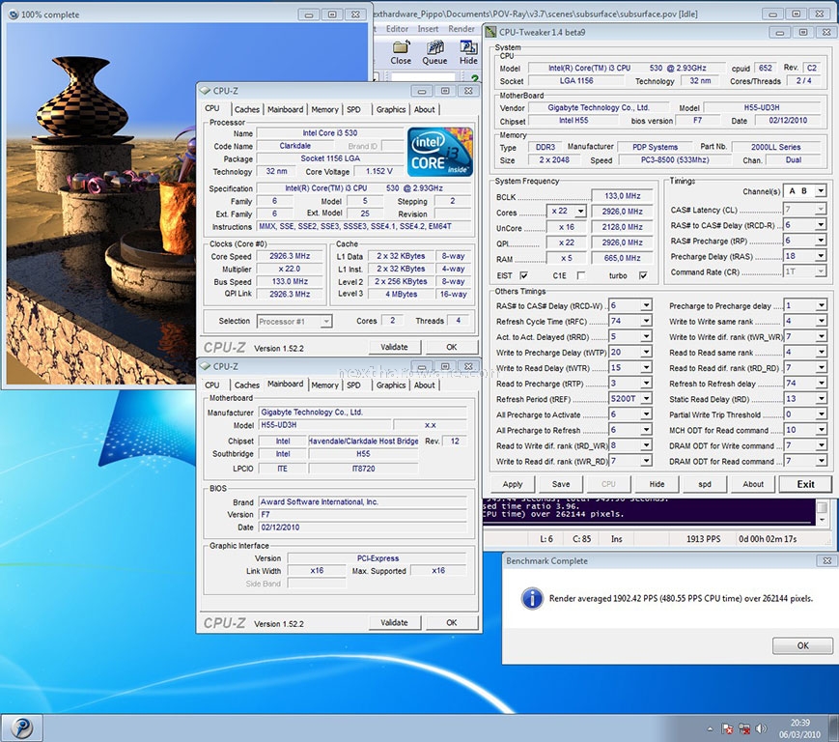Click the H55-UD3H model field in lower CPU-Z
Screen dimensions: 839x742
(324, 425)
